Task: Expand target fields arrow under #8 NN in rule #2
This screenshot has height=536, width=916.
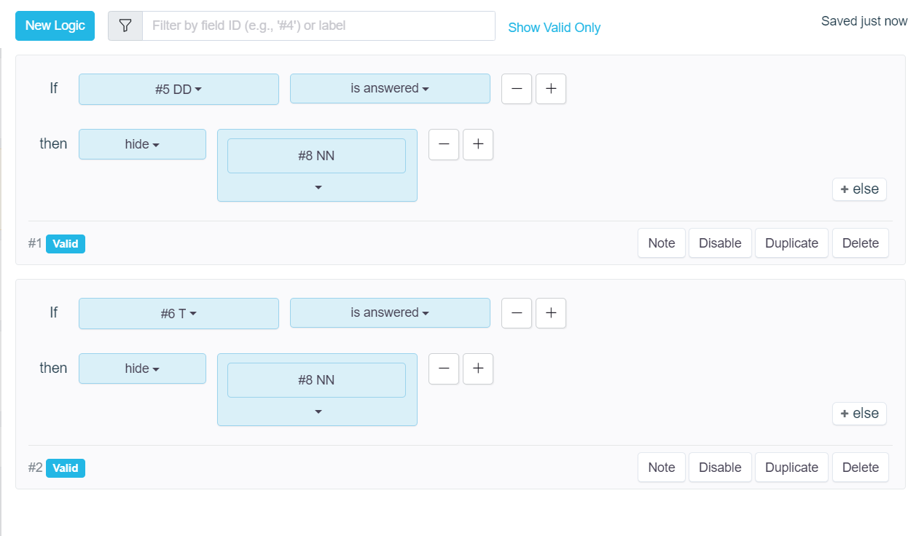Action: pyautogui.click(x=318, y=412)
